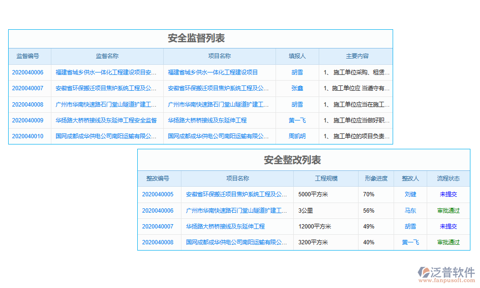This screenshot has width=480, height=288.
Task: Click the 整改编号 column header
Action: (x=158, y=179)
